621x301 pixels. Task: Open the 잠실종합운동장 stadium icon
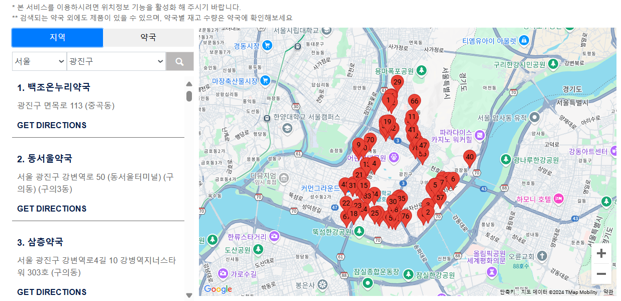pos(368,283)
